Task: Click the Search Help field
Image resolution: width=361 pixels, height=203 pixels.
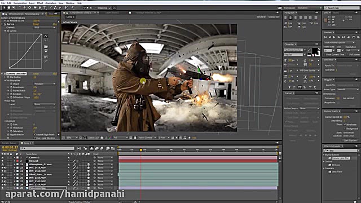Action: (x=342, y=8)
